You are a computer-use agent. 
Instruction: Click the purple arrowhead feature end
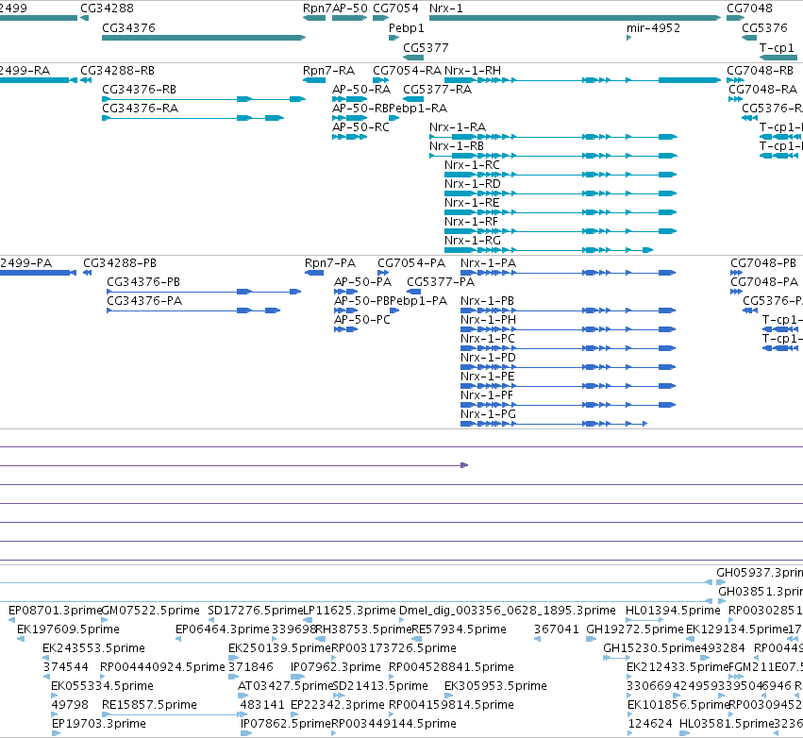pos(464,465)
